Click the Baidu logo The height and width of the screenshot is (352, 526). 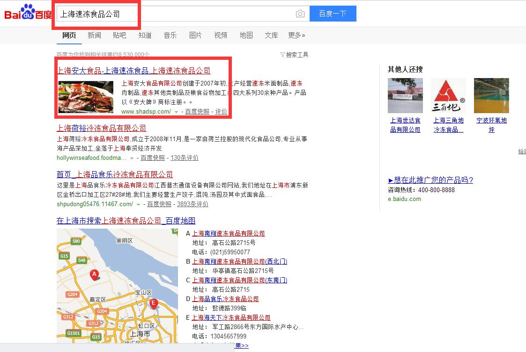tap(28, 13)
